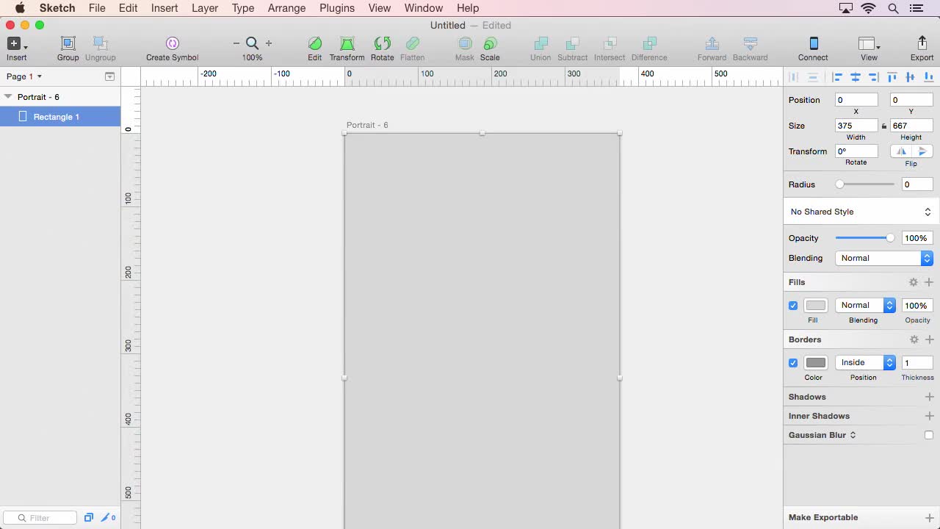Toggle the Gaussian Blur checkbox

(x=929, y=434)
